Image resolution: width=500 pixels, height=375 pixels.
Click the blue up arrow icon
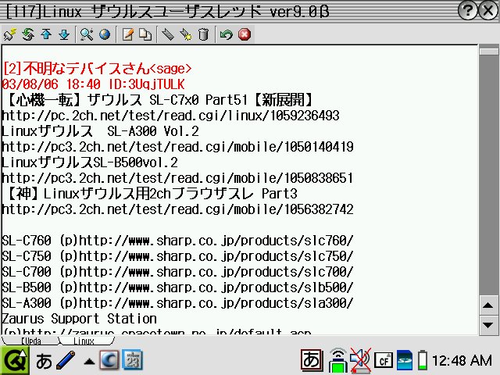(x=46, y=34)
